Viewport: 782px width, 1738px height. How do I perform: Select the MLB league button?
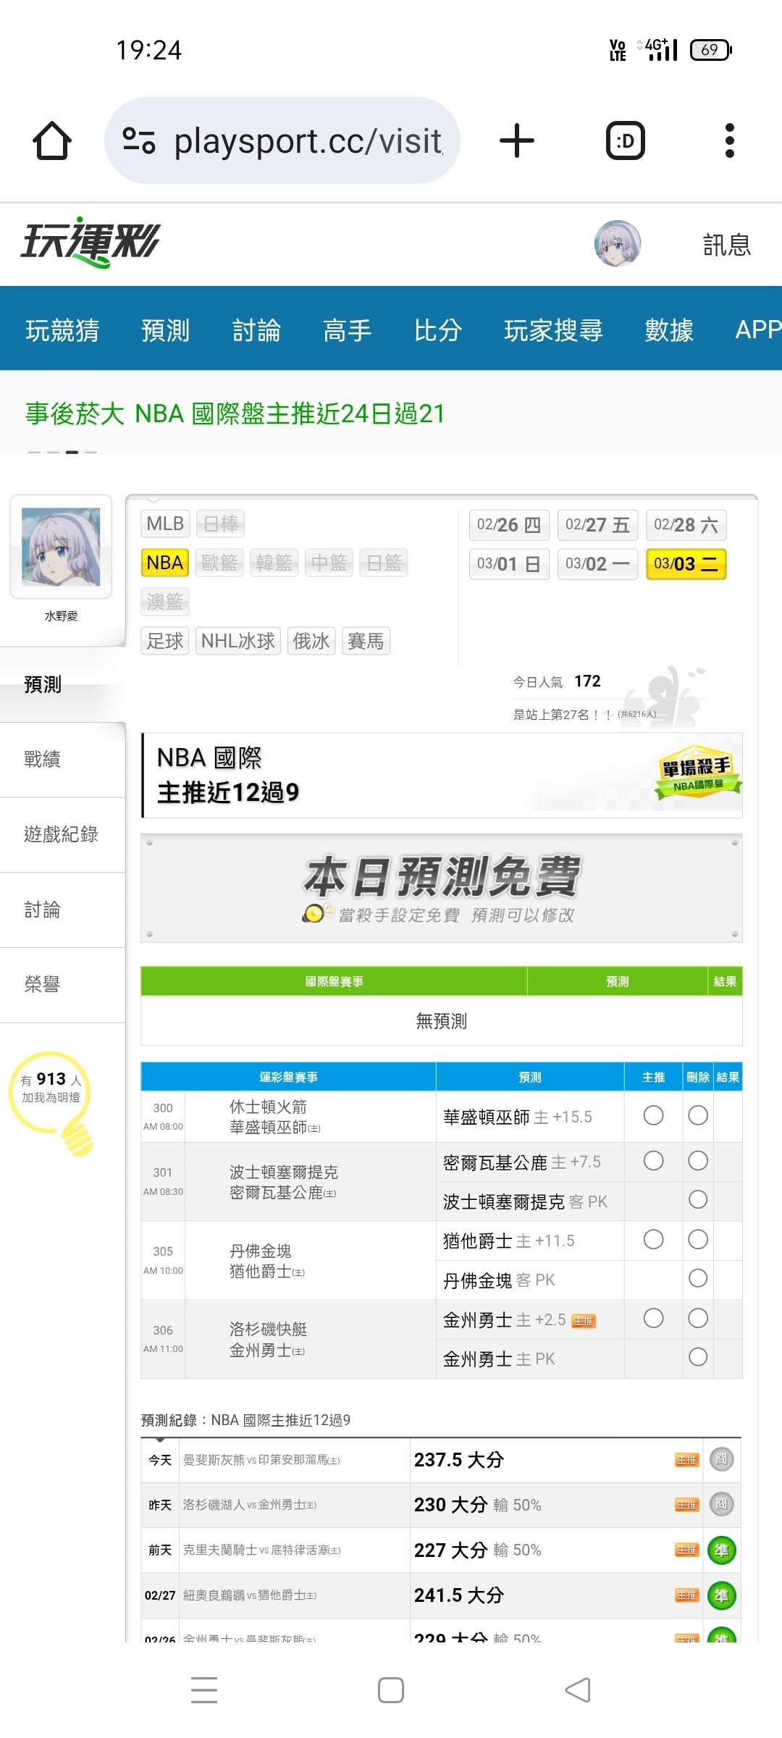click(x=165, y=524)
